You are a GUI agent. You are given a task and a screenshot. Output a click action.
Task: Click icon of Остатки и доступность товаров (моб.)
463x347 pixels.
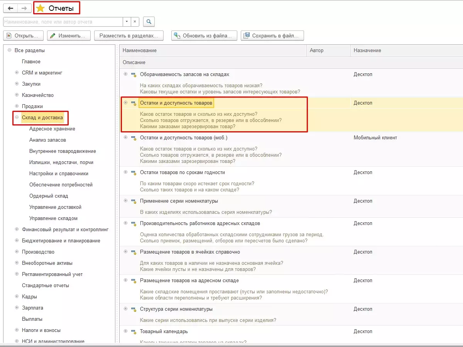click(x=133, y=138)
